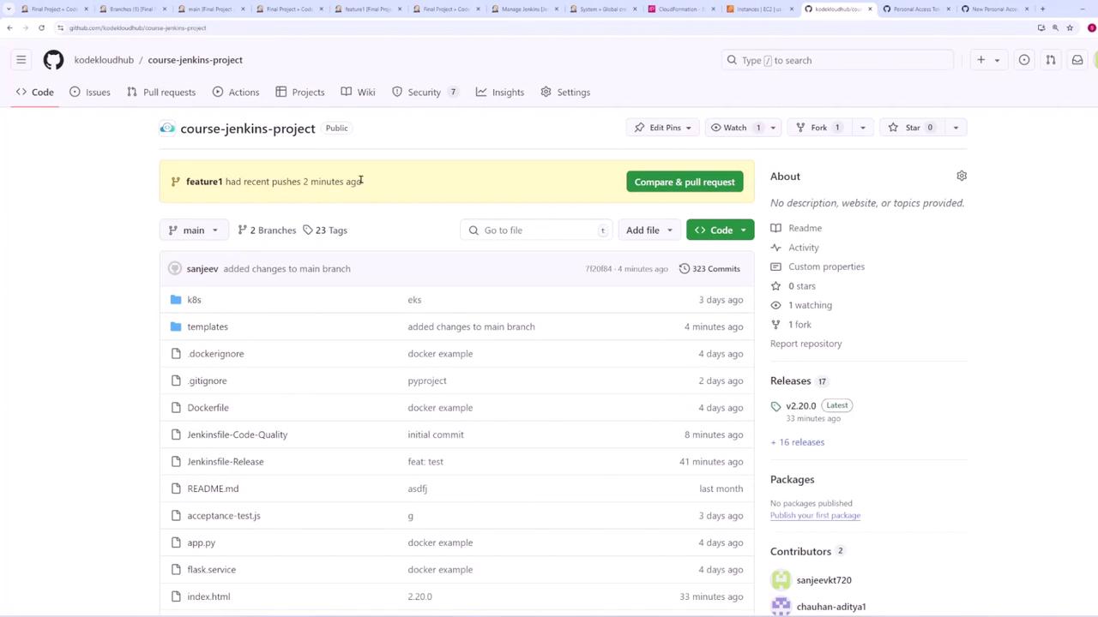Open the GitHub global navigation hamburger menu

21,60
